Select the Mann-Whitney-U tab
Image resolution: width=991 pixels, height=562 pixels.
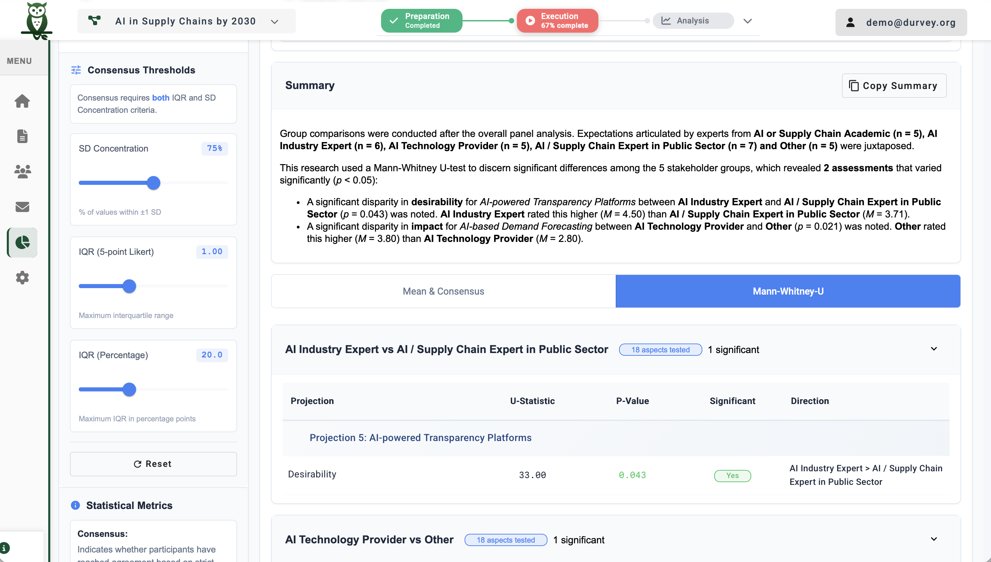788,292
